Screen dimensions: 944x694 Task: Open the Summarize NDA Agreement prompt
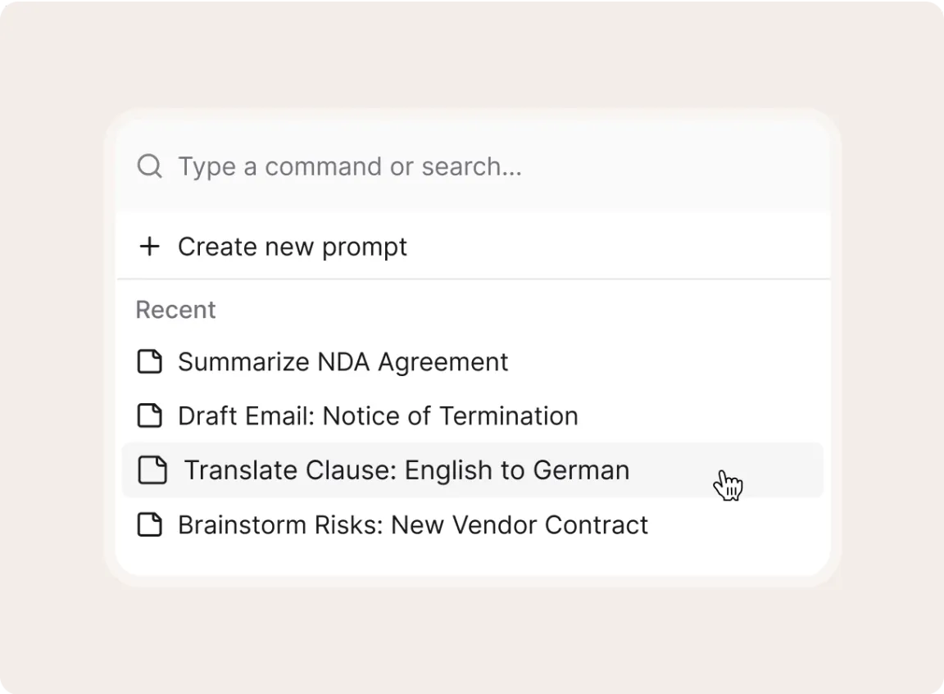point(343,361)
